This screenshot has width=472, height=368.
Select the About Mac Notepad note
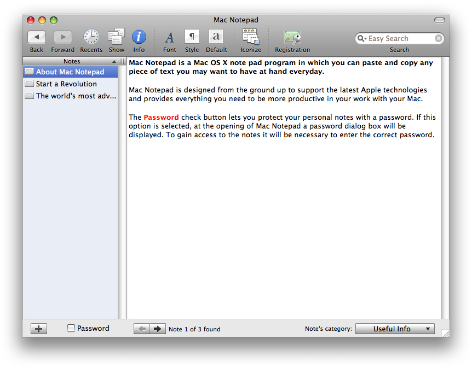(70, 72)
